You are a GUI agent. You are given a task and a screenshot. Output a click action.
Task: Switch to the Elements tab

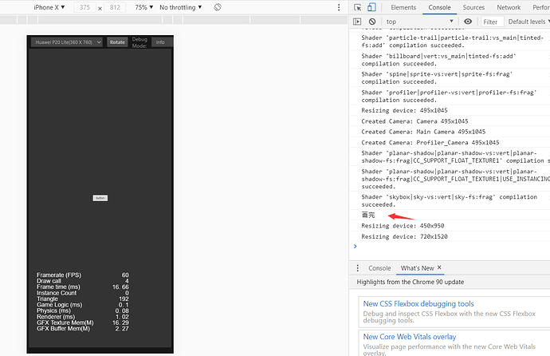pos(403,7)
